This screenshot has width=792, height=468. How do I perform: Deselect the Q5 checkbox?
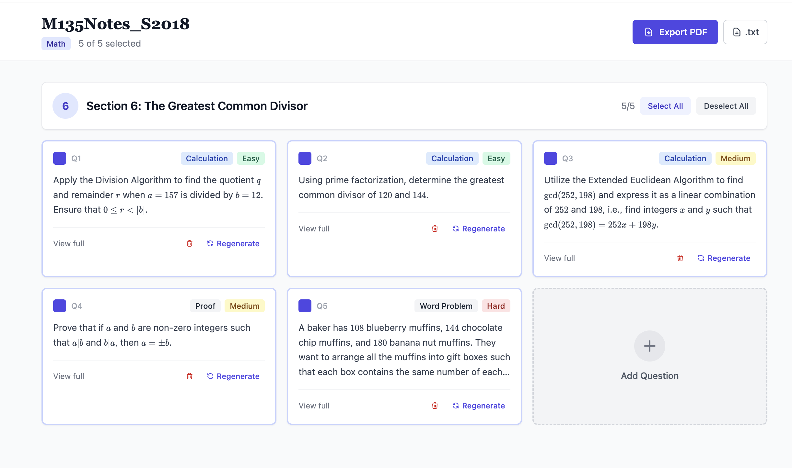click(x=305, y=306)
